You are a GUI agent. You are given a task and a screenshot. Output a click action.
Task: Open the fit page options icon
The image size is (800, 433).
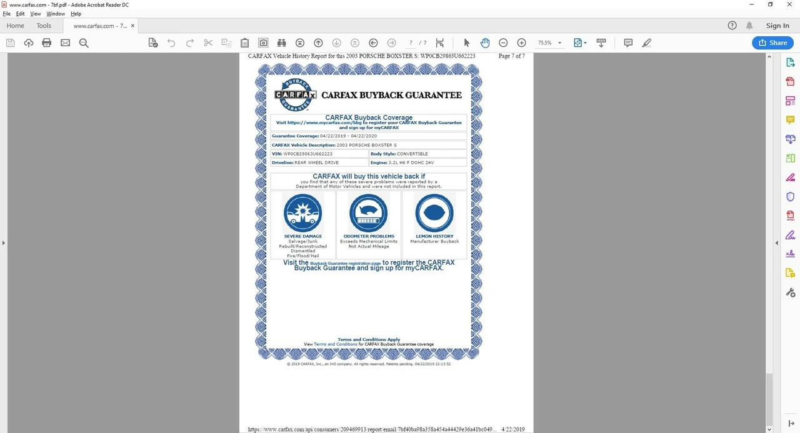coord(579,42)
